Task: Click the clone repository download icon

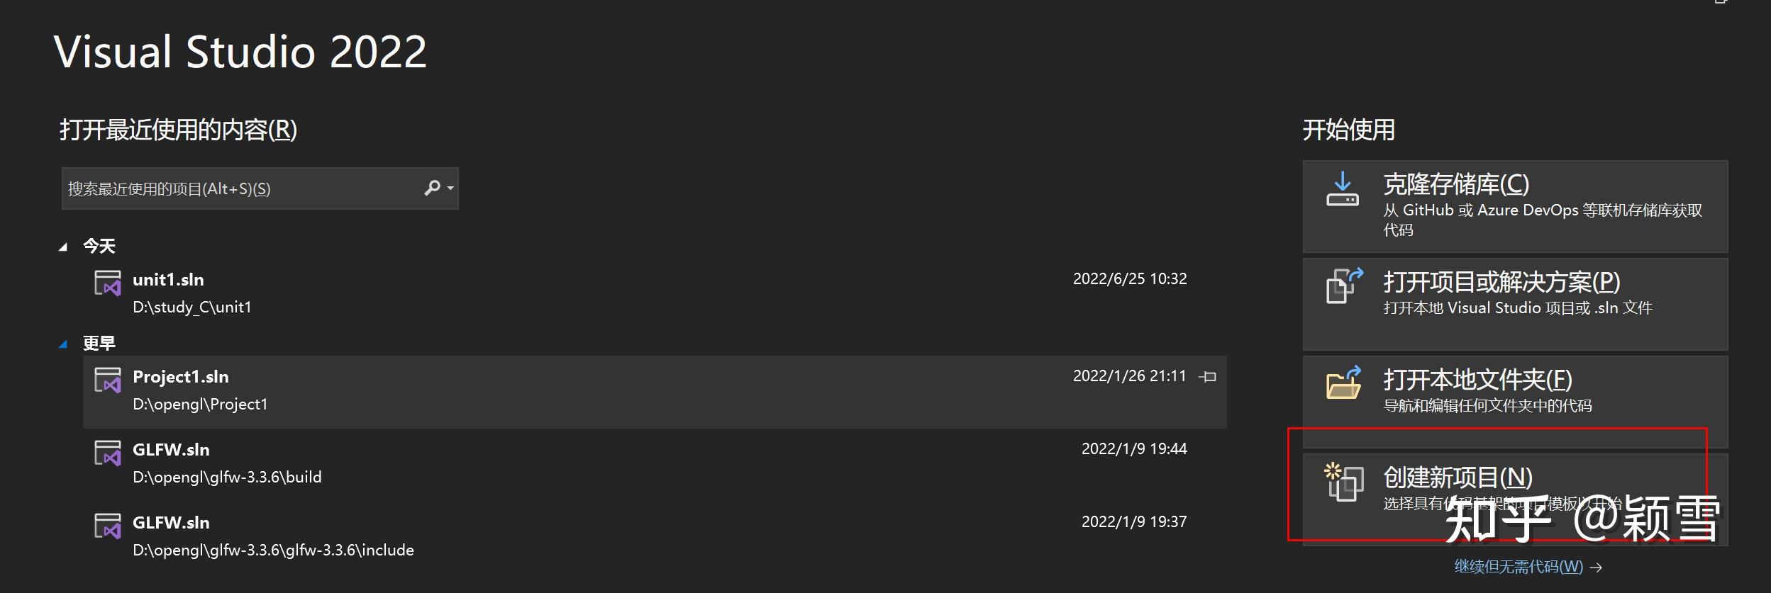Action: click(1342, 189)
